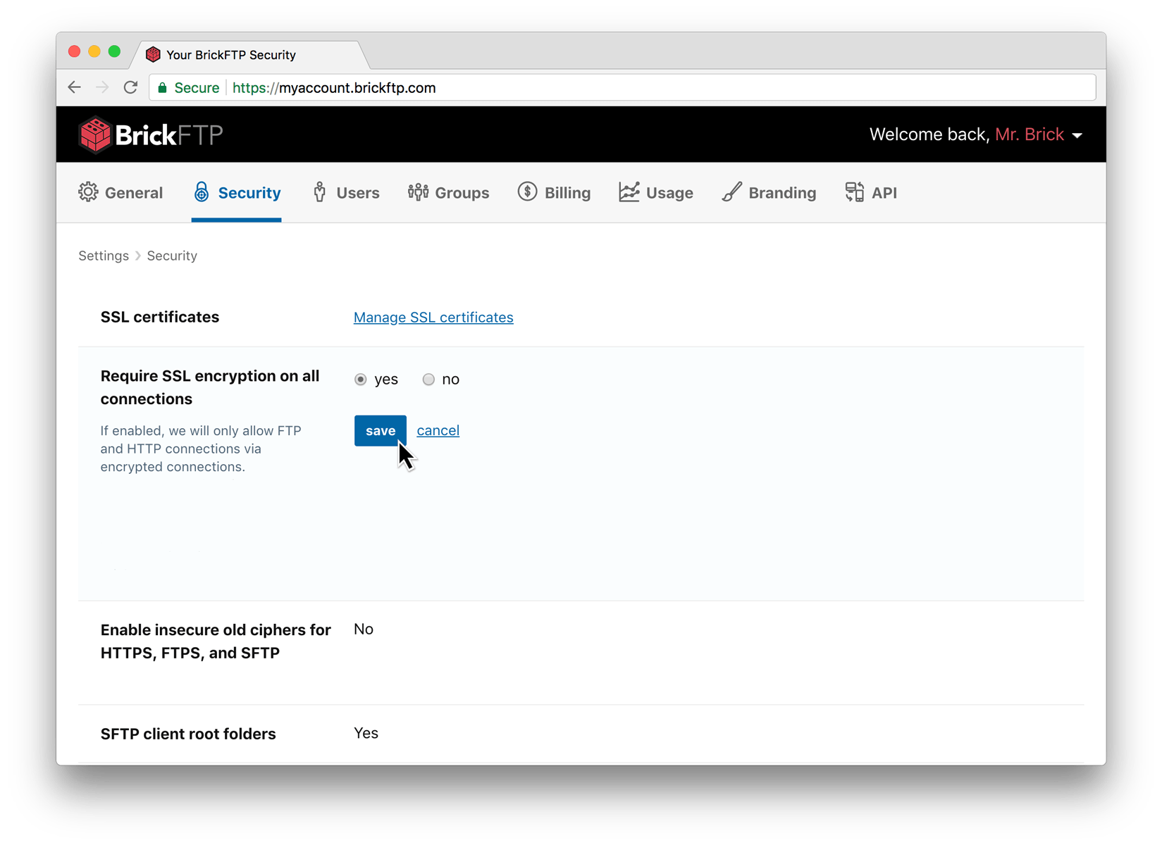1162x845 pixels.
Task: Save the SSL encryption setting
Action: click(x=380, y=430)
